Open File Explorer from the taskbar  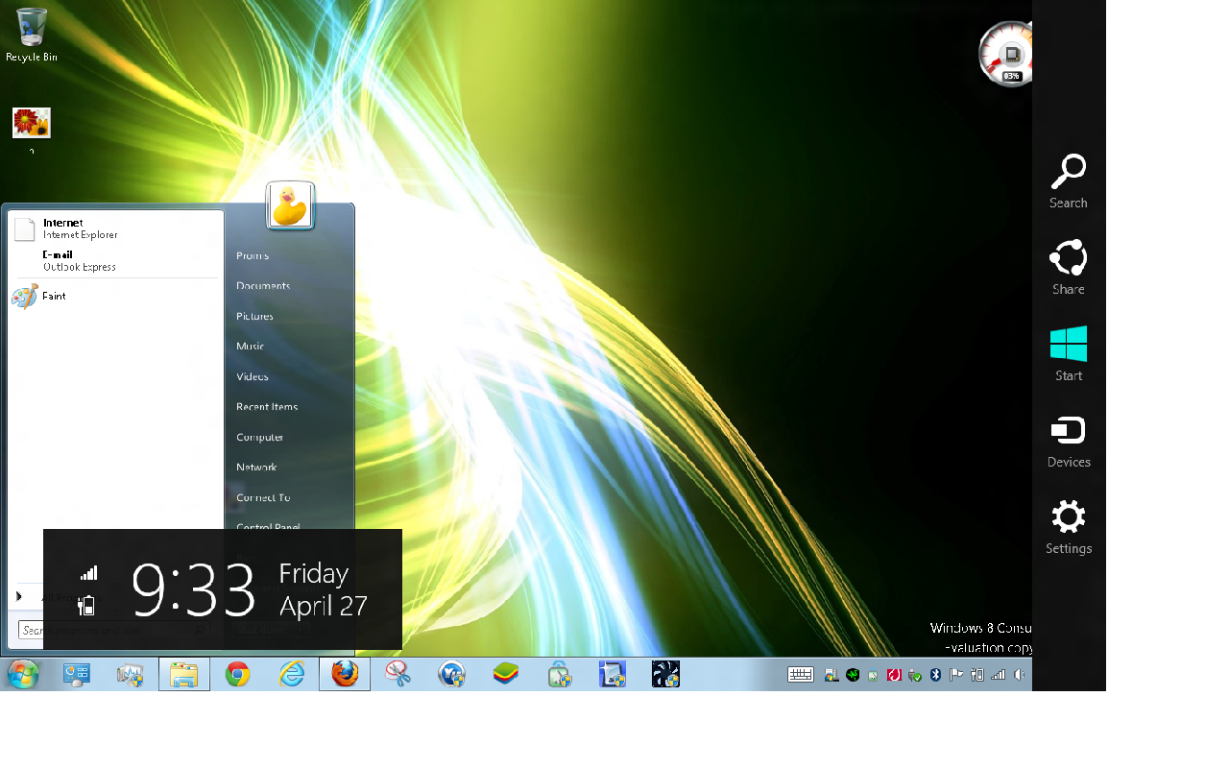(x=184, y=675)
